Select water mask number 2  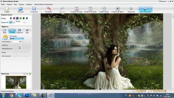pos(14,18)
